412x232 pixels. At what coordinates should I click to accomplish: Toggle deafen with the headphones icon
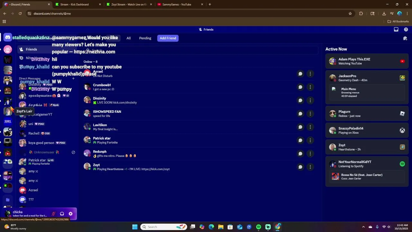[x=62, y=214]
